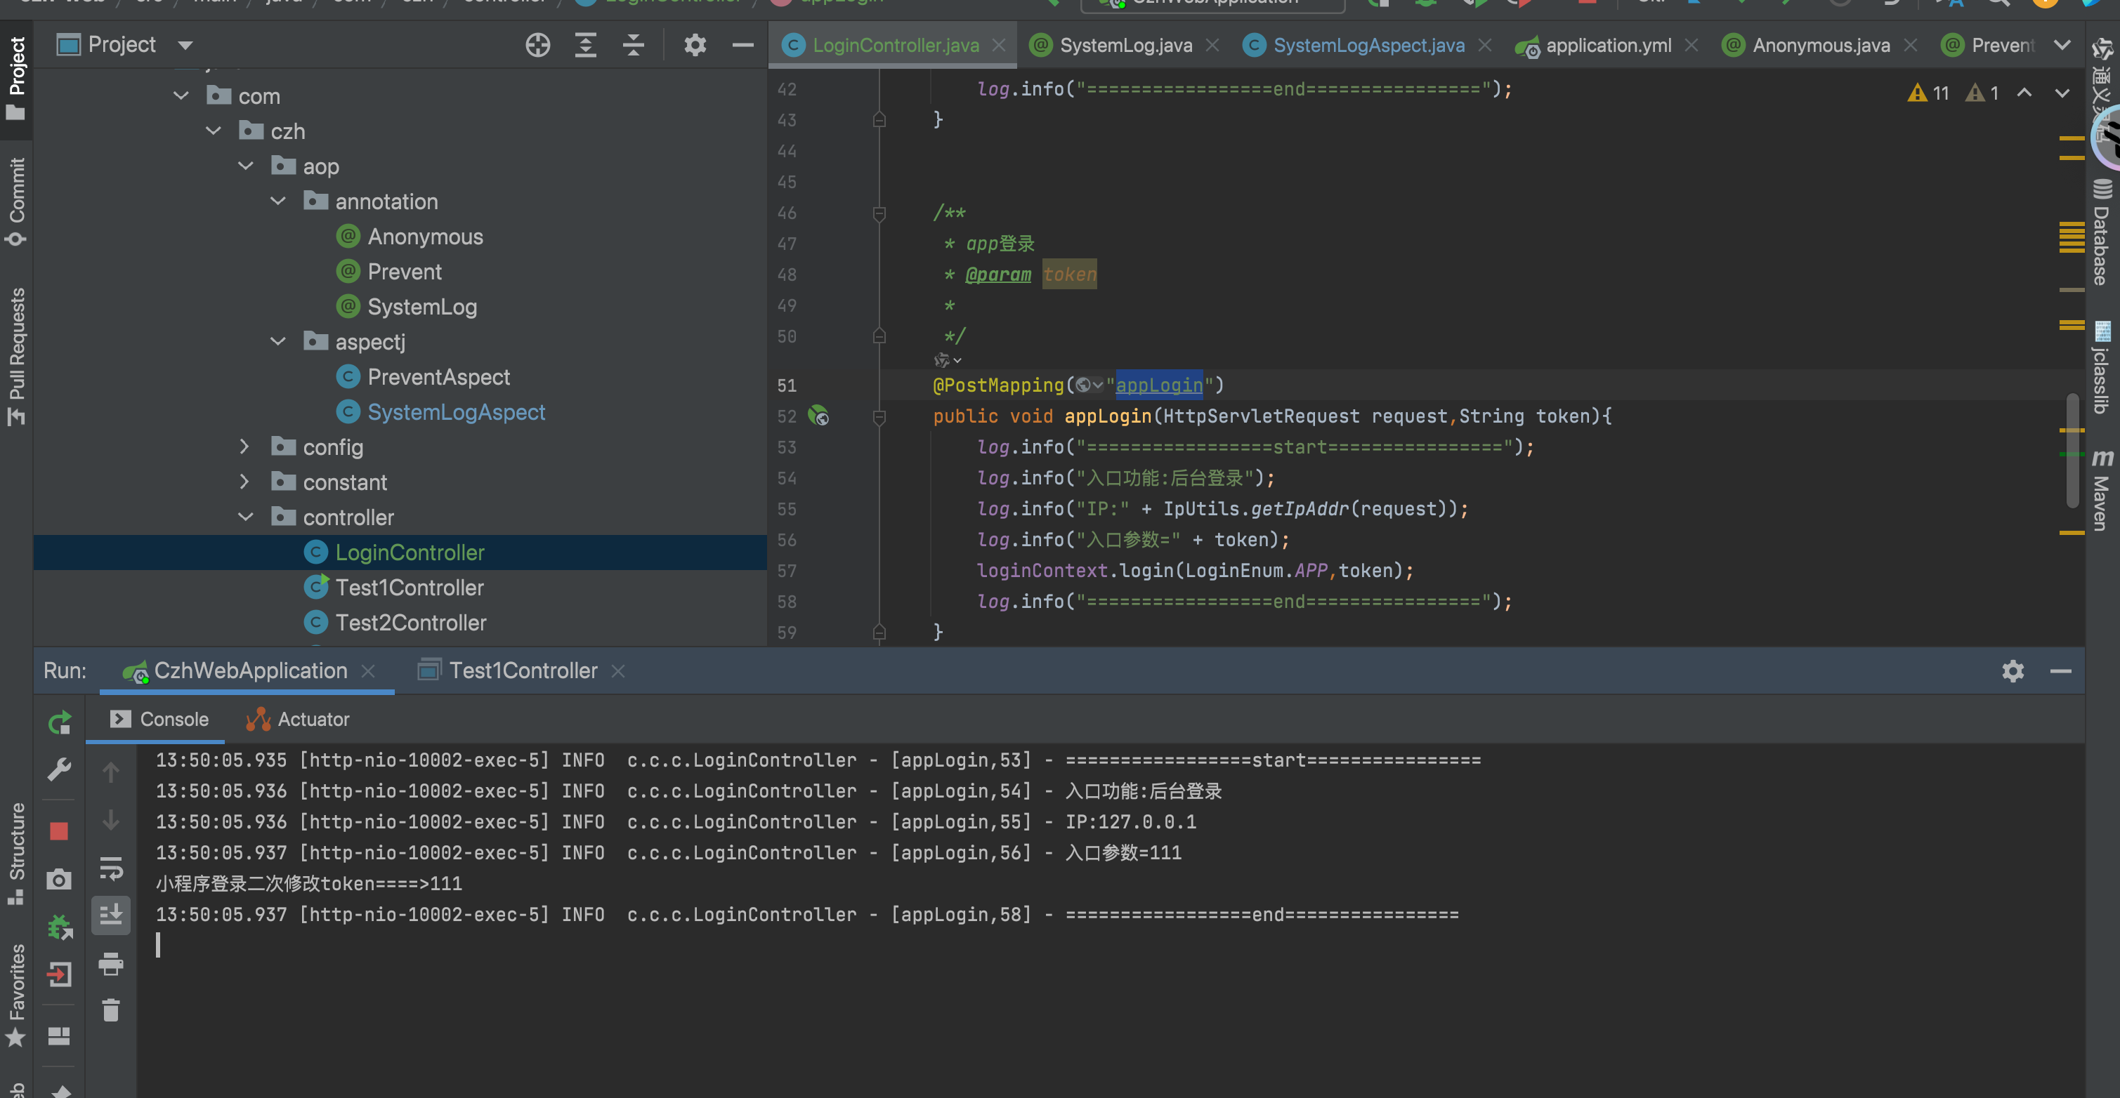Open Structure tool window
Image resolution: width=2120 pixels, height=1098 pixels.
point(16,854)
